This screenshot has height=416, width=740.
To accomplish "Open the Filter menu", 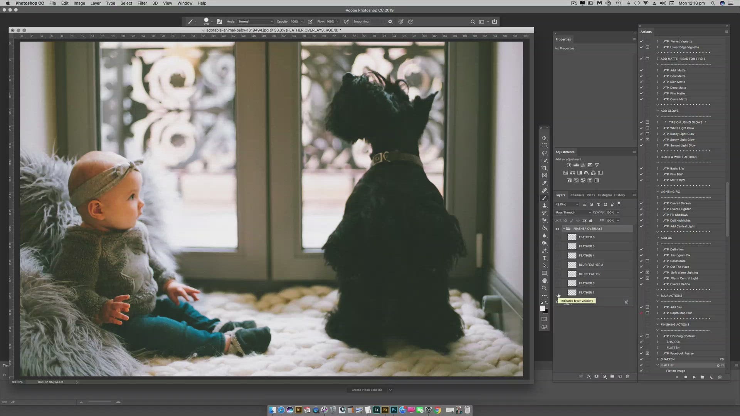I will [x=142, y=3].
